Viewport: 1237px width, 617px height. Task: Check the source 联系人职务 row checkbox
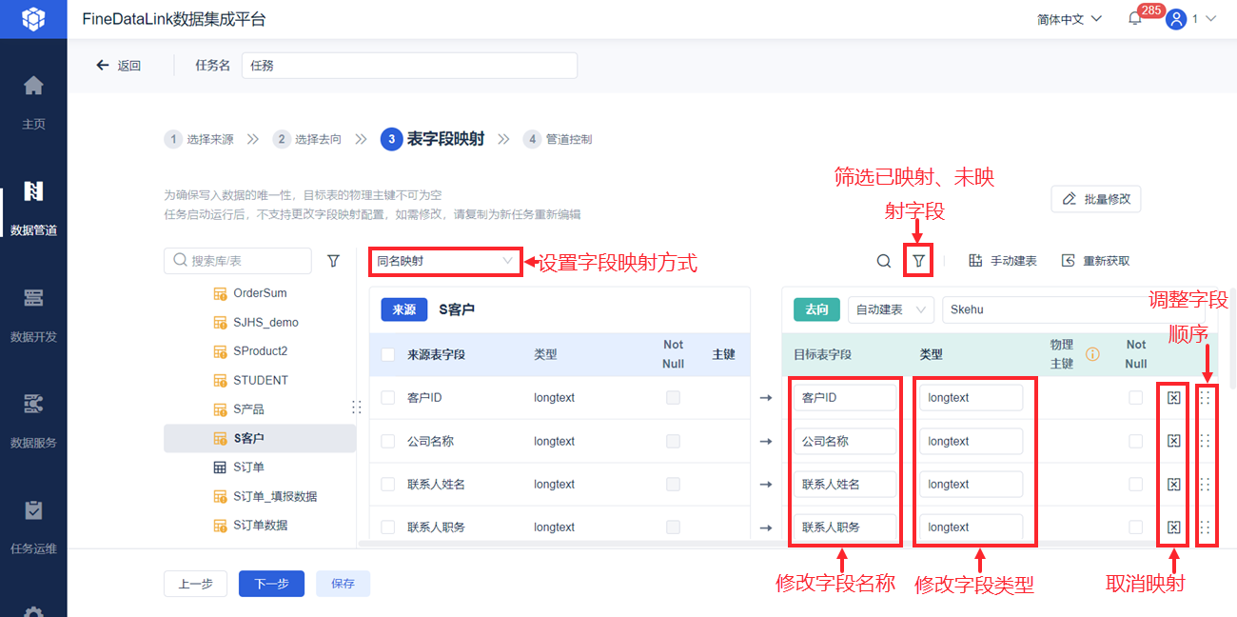tap(388, 527)
